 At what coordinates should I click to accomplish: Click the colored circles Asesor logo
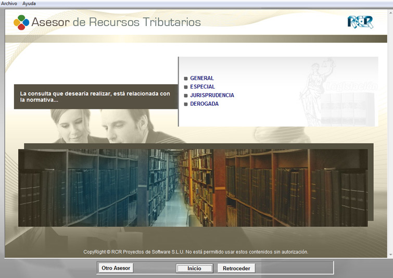click(21, 22)
